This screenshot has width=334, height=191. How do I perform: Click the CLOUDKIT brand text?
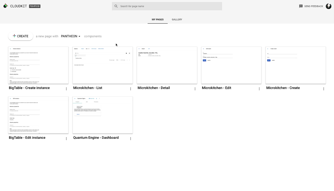tap(18, 6)
